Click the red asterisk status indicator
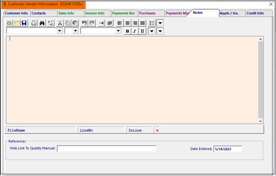Viewport: 276px width, 176px height. (157, 131)
